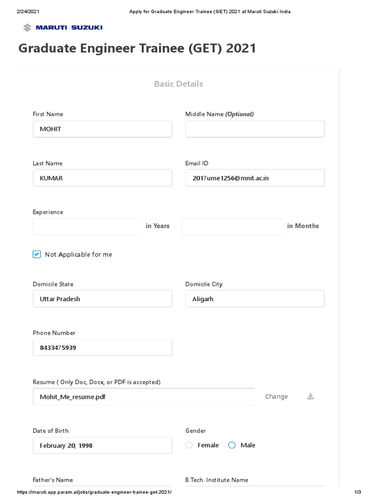
Task: Uncheck the Not Applicable for me checkbox
Action: (37, 254)
